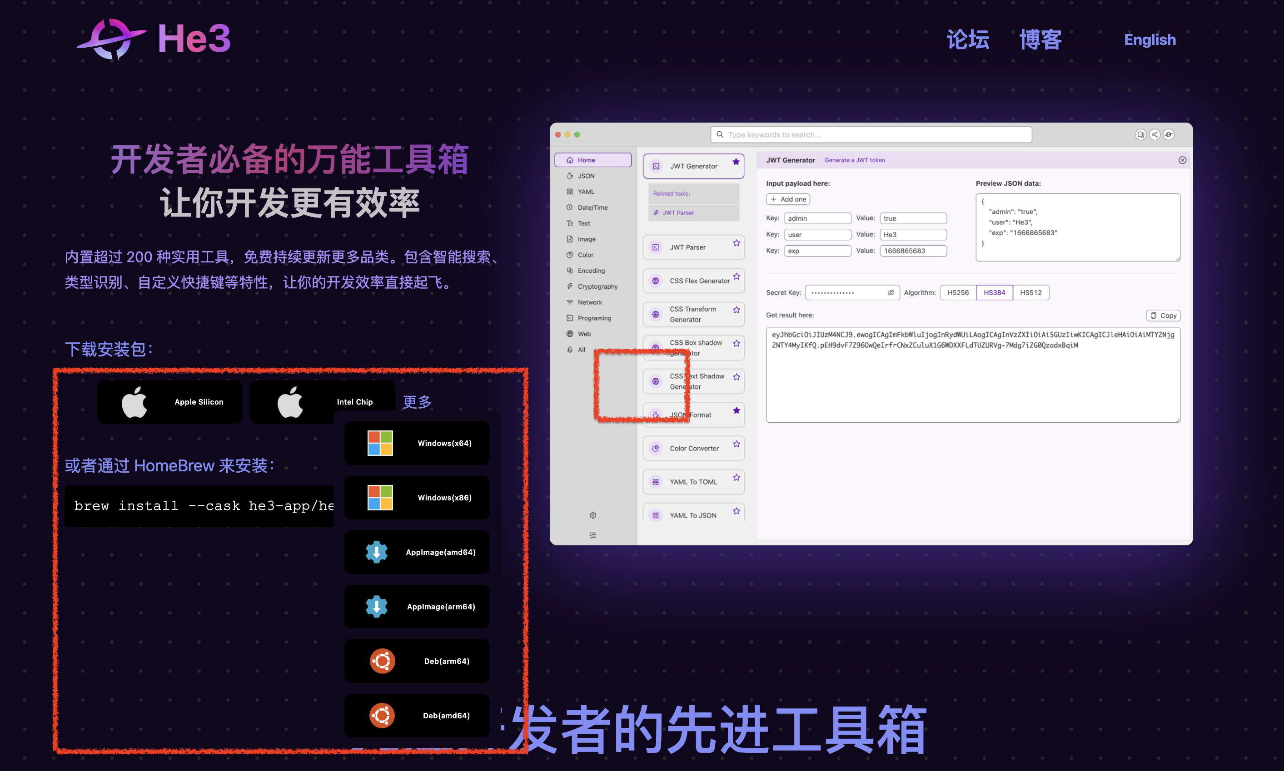Open the Date/Time category

tap(592, 208)
